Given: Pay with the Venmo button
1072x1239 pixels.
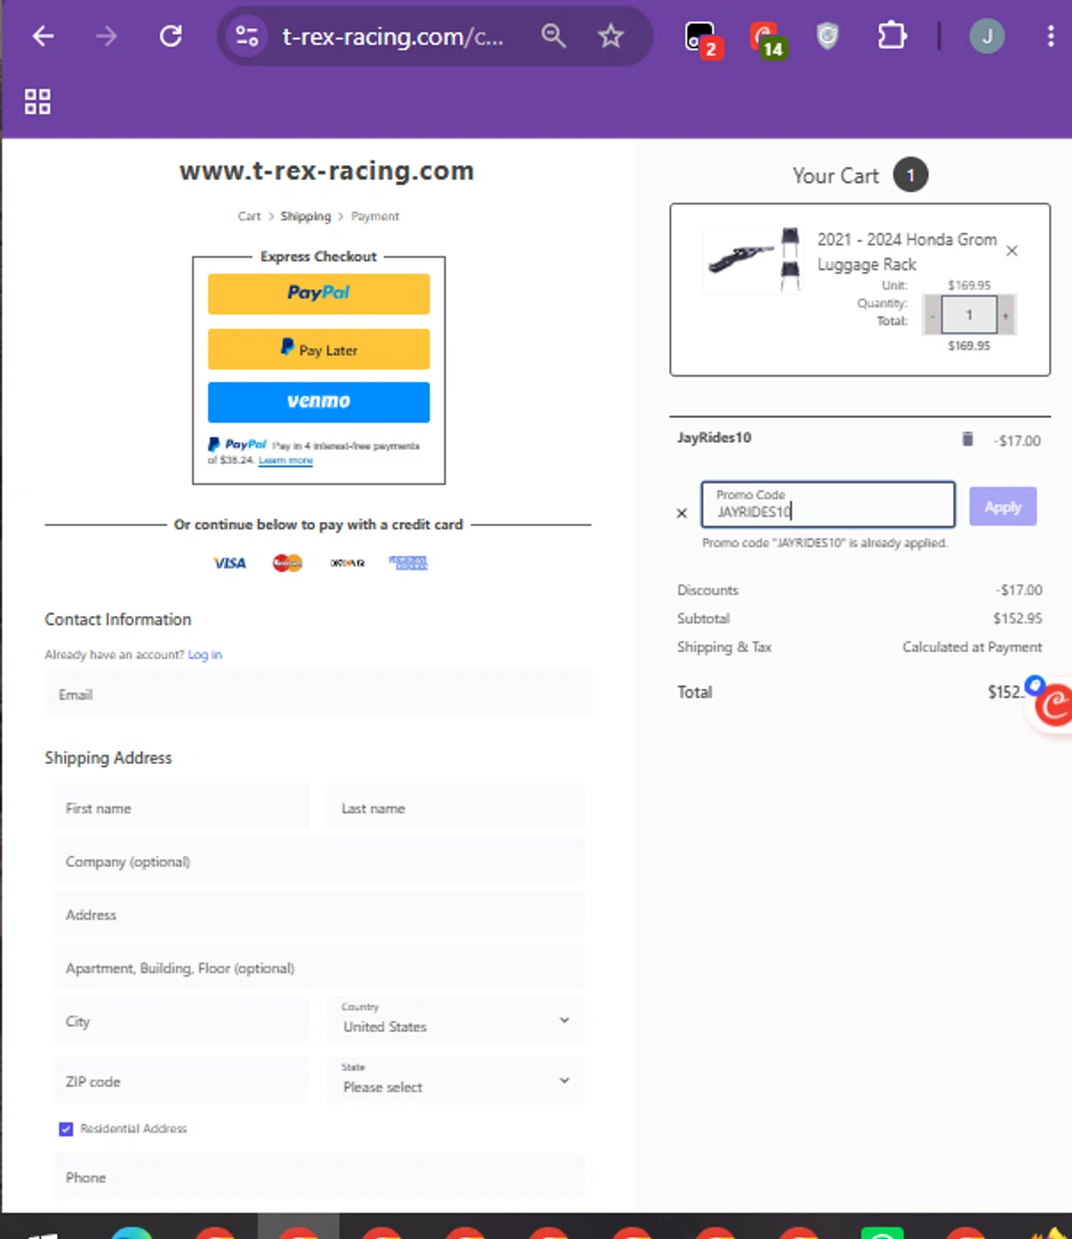Looking at the screenshot, I should 319,402.
